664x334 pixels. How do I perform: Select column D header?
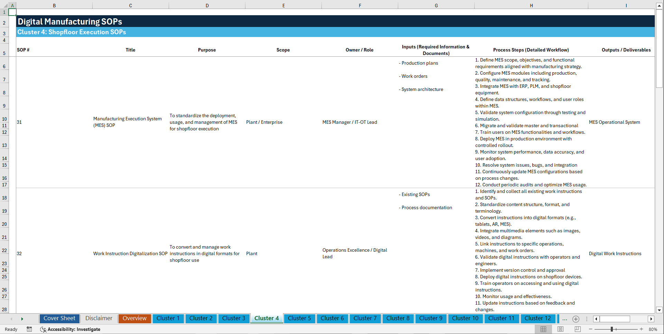(207, 6)
